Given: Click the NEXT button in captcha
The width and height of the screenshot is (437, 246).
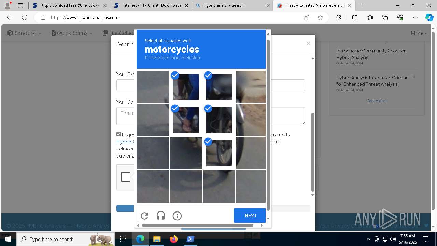Looking at the screenshot, I should pyautogui.click(x=251, y=216).
